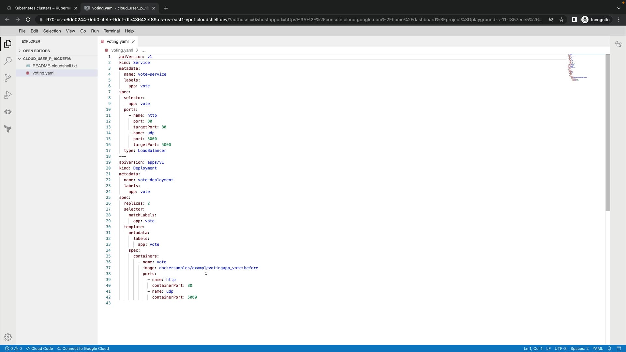Open the Search view icon

[8, 61]
